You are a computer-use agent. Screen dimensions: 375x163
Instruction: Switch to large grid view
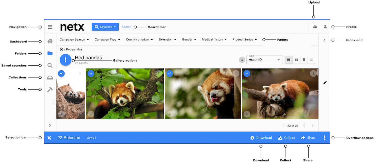tap(296, 60)
